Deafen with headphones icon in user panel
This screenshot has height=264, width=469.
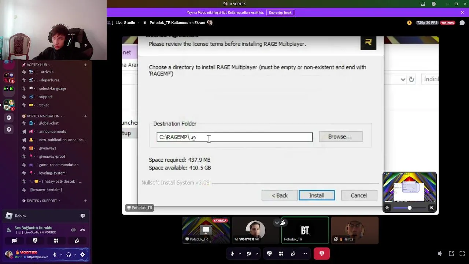[x=69, y=254]
